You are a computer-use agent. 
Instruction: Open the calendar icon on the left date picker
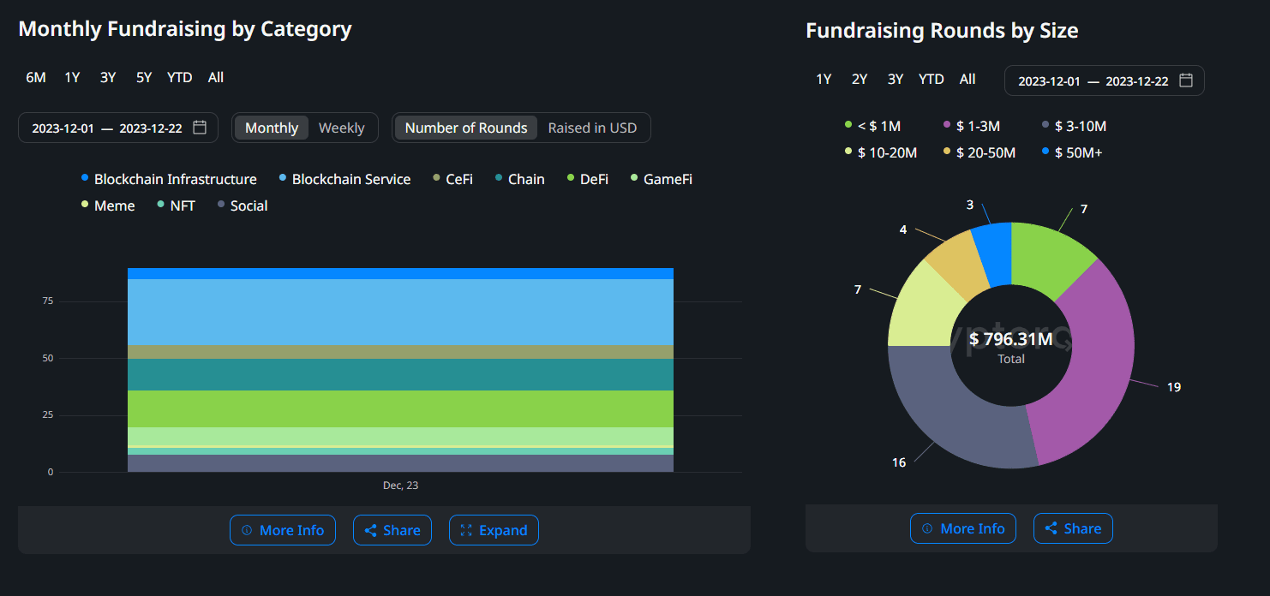point(201,127)
